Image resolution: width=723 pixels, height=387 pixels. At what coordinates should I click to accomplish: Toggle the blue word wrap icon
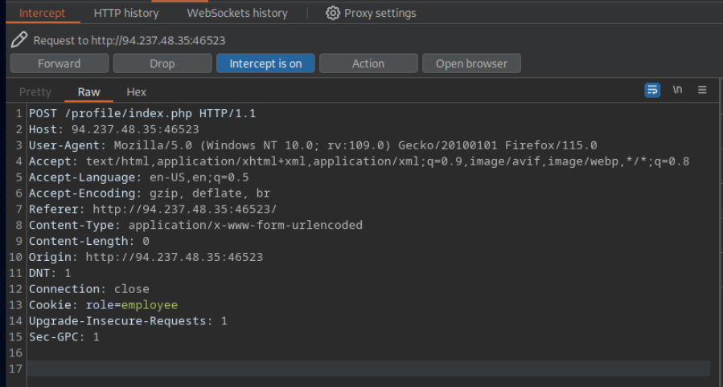652,90
